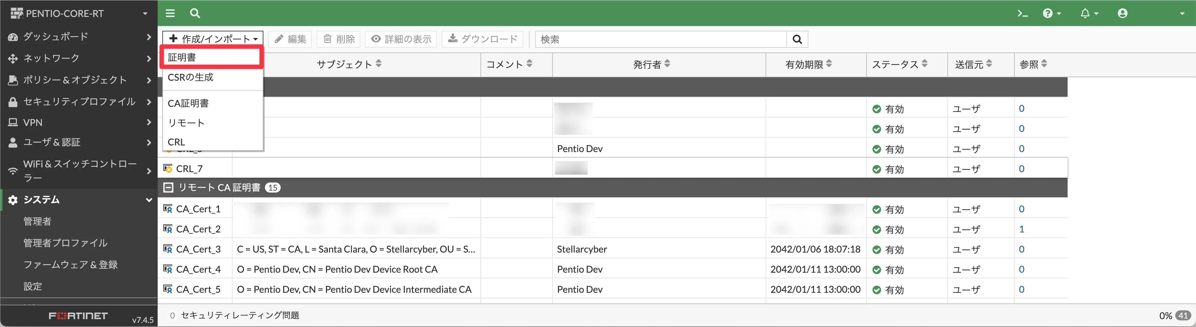The image size is (1196, 327).
Task: Sort by the 発行者 column arrows
Action: tap(667, 64)
